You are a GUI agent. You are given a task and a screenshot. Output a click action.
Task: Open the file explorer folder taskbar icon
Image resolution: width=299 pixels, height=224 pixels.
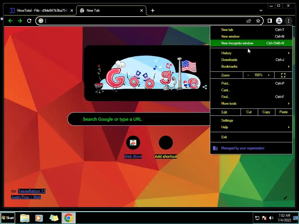coord(25,218)
